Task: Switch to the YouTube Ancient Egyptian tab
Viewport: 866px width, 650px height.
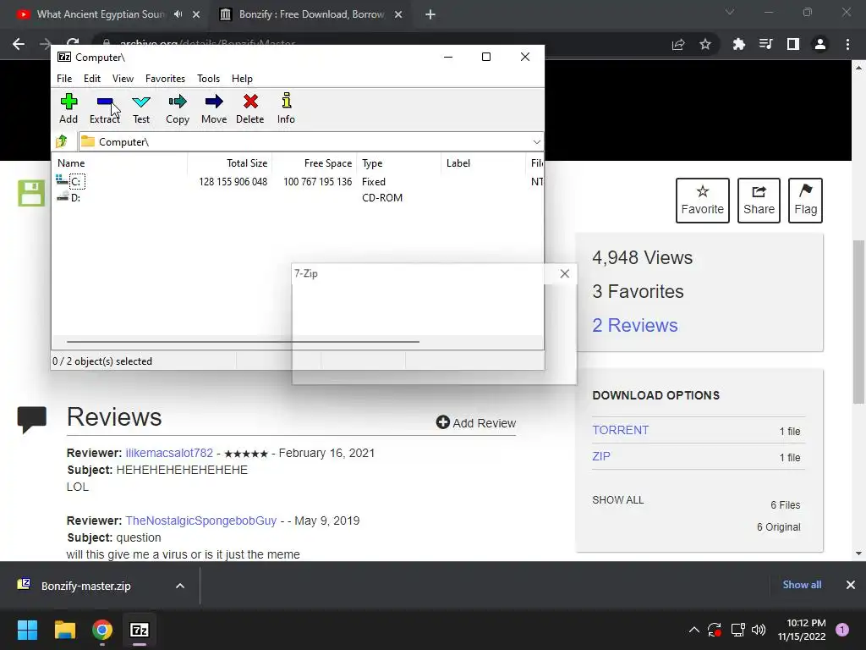Action: (x=100, y=14)
